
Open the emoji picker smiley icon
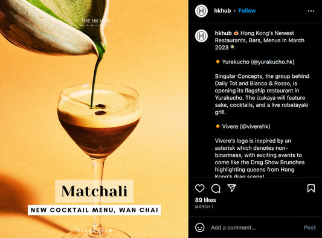coord(200,227)
